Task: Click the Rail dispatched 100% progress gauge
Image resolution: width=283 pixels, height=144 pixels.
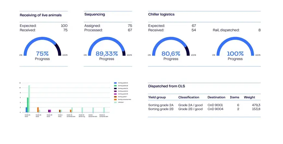Action: click(235, 47)
